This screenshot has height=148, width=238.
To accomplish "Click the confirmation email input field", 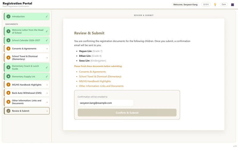I will [106, 103].
